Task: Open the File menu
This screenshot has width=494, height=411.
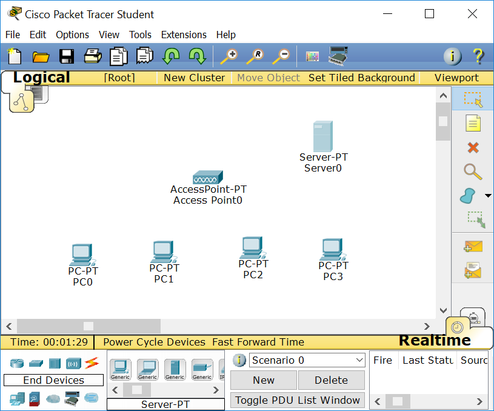Action: click(x=13, y=35)
